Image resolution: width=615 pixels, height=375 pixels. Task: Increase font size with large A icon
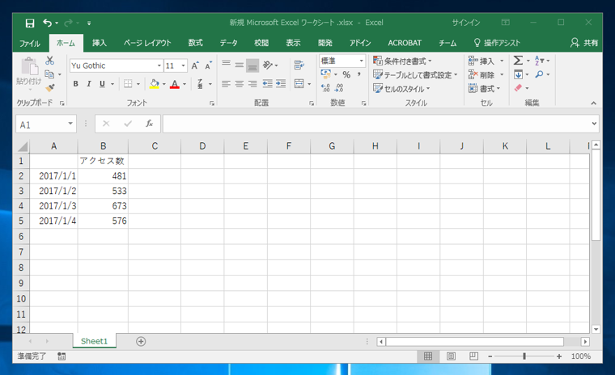coord(195,65)
